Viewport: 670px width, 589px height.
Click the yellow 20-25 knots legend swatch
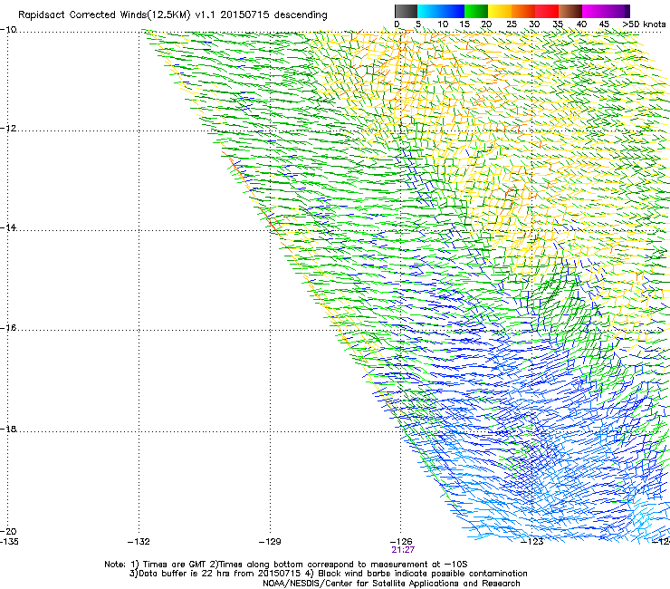pos(500,11)
